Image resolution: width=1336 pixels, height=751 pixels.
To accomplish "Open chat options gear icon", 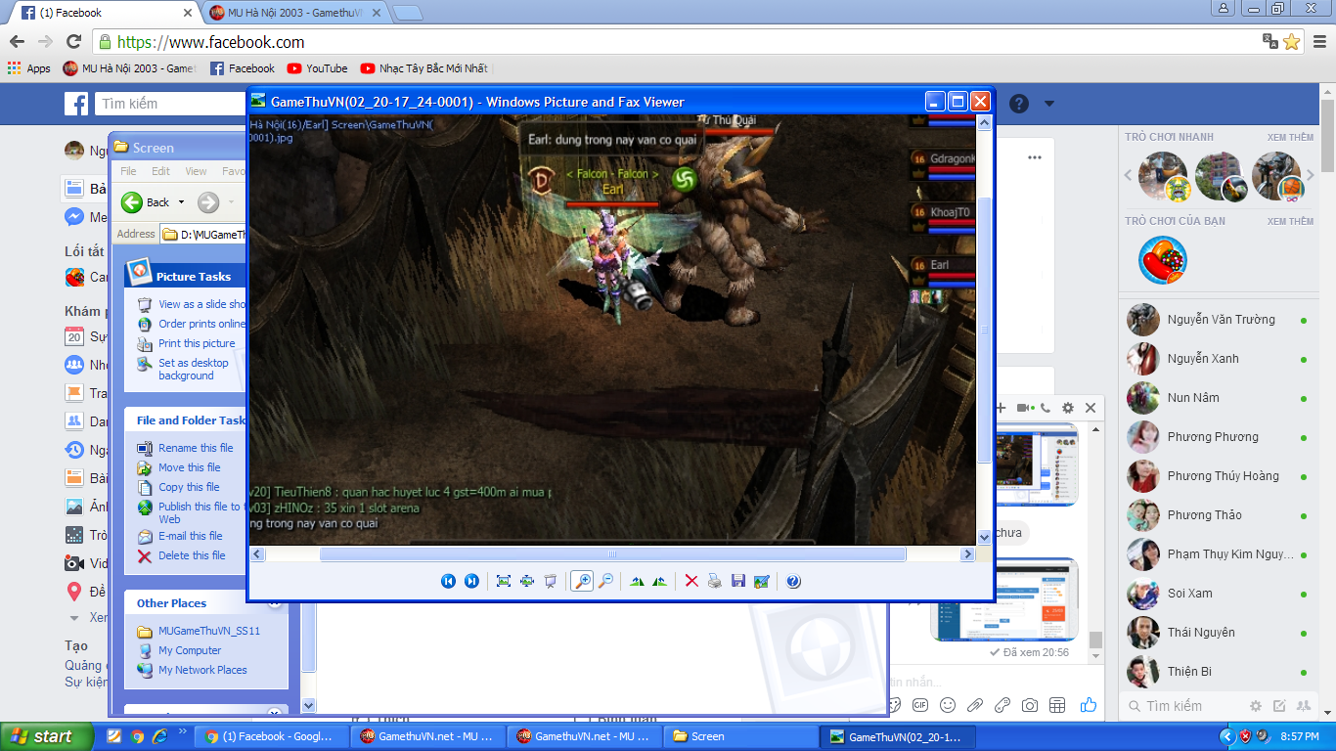I will tap(1068, 408).
